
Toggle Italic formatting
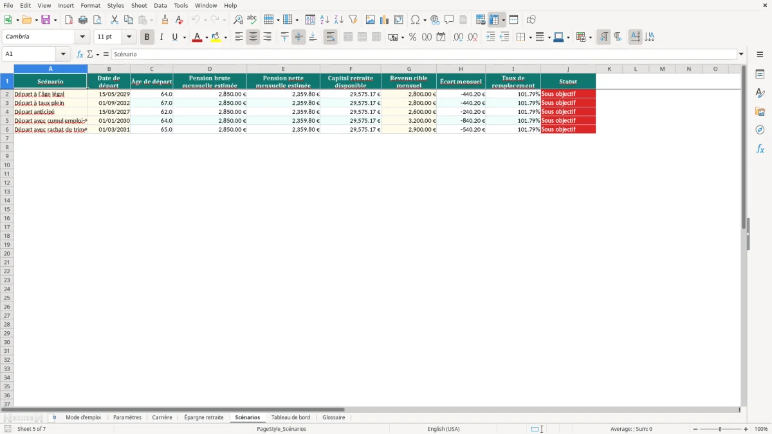coord(161,37)
